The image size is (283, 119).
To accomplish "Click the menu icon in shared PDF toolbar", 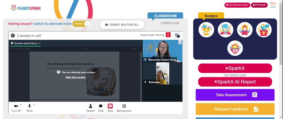I will pyautogui.click(x=12, y=49).
